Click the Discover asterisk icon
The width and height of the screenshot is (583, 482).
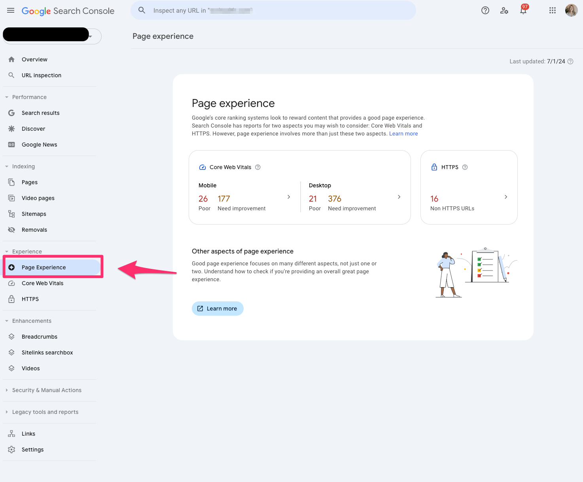pos(11,129)
